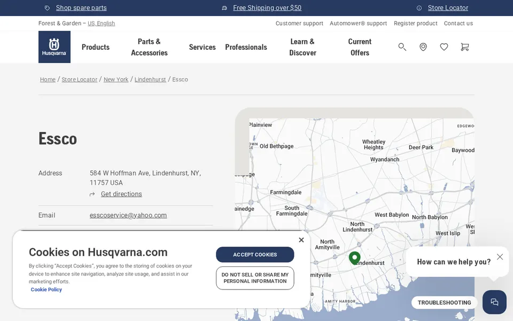Click the Troubleshooting chat button
513x321 pixels.
[x=444, y=303]
